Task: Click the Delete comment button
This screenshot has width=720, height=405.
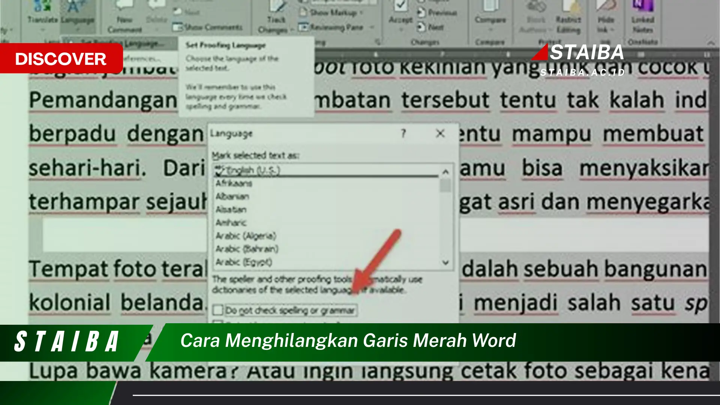Action: click(157, 13)
